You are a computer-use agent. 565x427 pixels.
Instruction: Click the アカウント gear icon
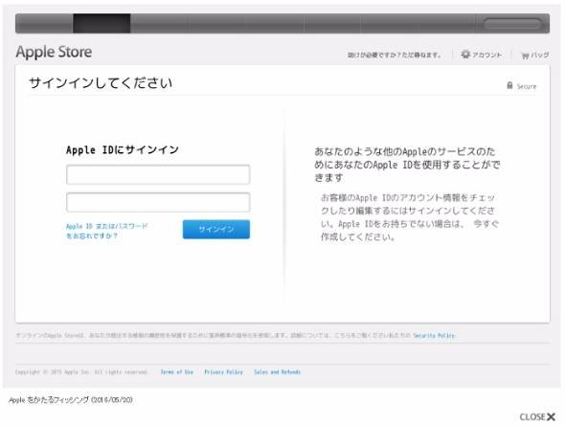[465, 55]
